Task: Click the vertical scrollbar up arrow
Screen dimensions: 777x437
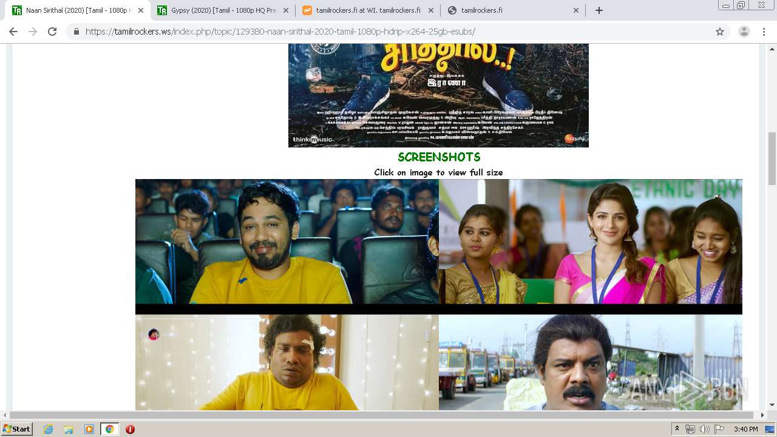Action: (772, 48)
